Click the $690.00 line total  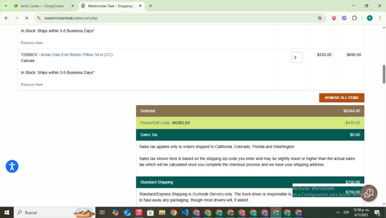click(354, 54)
